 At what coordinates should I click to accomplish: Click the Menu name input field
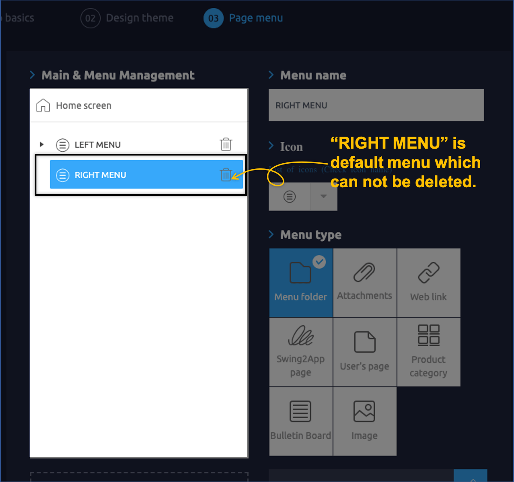click(376, 105)
